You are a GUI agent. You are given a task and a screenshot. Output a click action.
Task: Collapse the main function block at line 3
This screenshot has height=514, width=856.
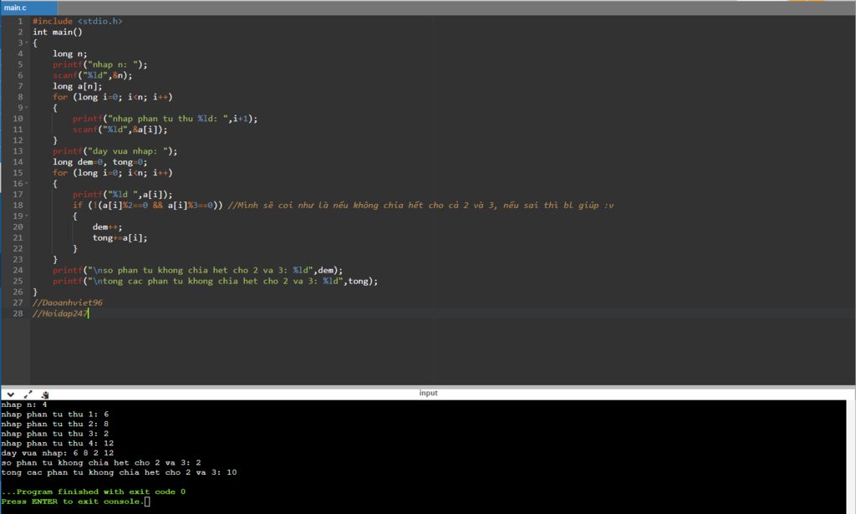click(27, 43)
